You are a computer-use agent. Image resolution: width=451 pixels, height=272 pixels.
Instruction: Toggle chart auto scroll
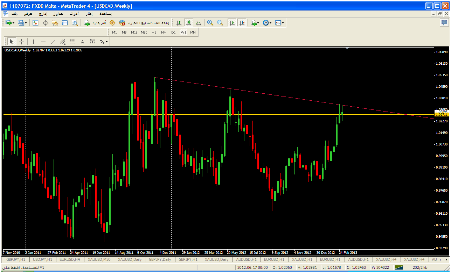[232, 23]
